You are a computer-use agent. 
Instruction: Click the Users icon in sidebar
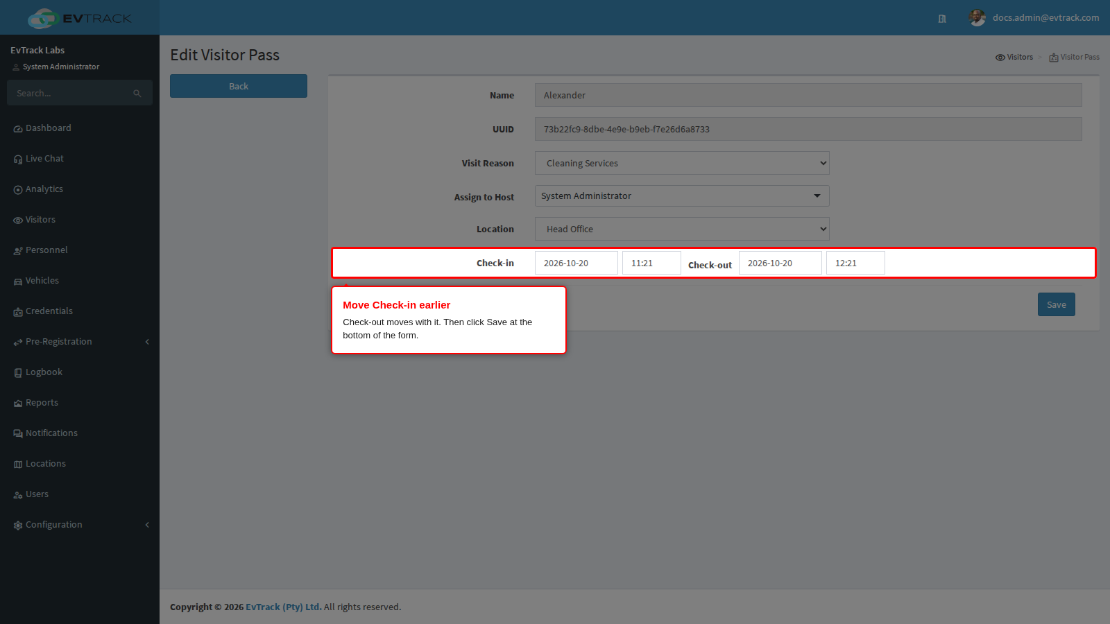pyautogui.click(x=18, y=495)
